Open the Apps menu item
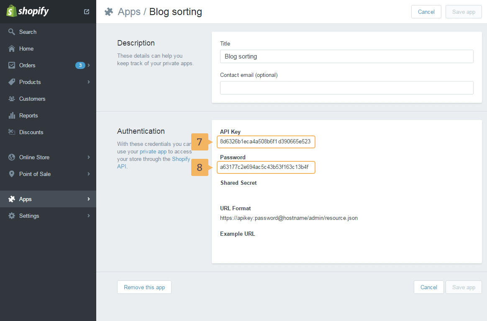Viewport: 487px width, 321px height. 25,199
